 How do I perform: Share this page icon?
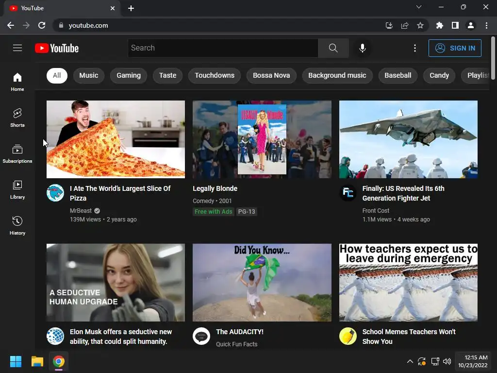click(x=404, y=25)
